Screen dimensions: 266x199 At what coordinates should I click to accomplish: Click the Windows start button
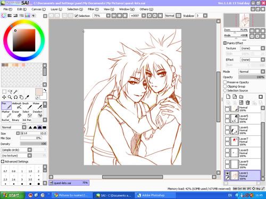[x=12, y=195]
